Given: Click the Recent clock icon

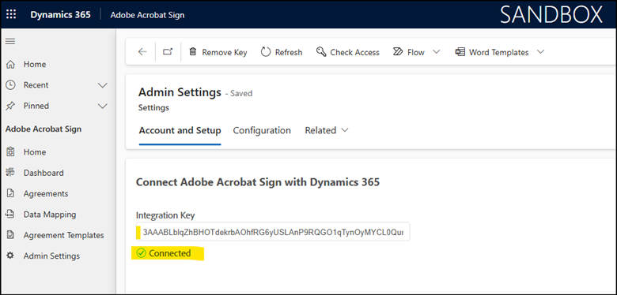Looking at the screenshot, I should 11,84.
